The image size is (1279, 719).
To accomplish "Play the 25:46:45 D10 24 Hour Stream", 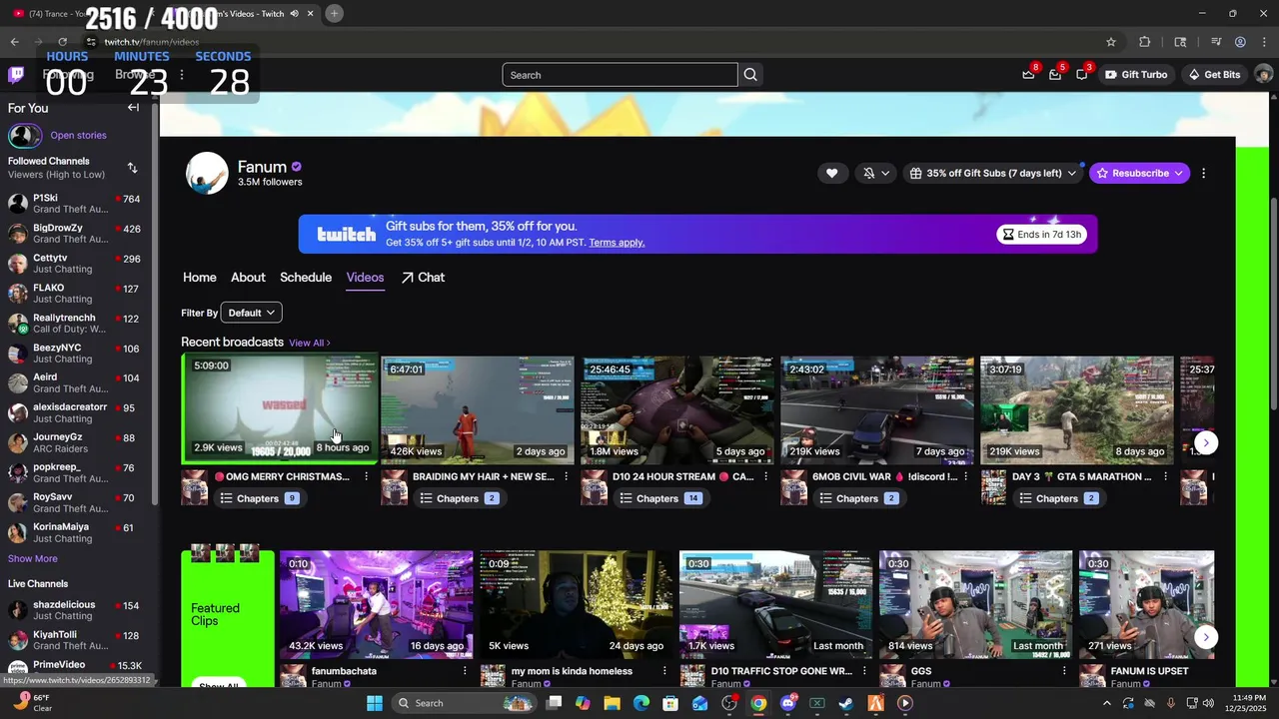I will click(x=677, y=409).
